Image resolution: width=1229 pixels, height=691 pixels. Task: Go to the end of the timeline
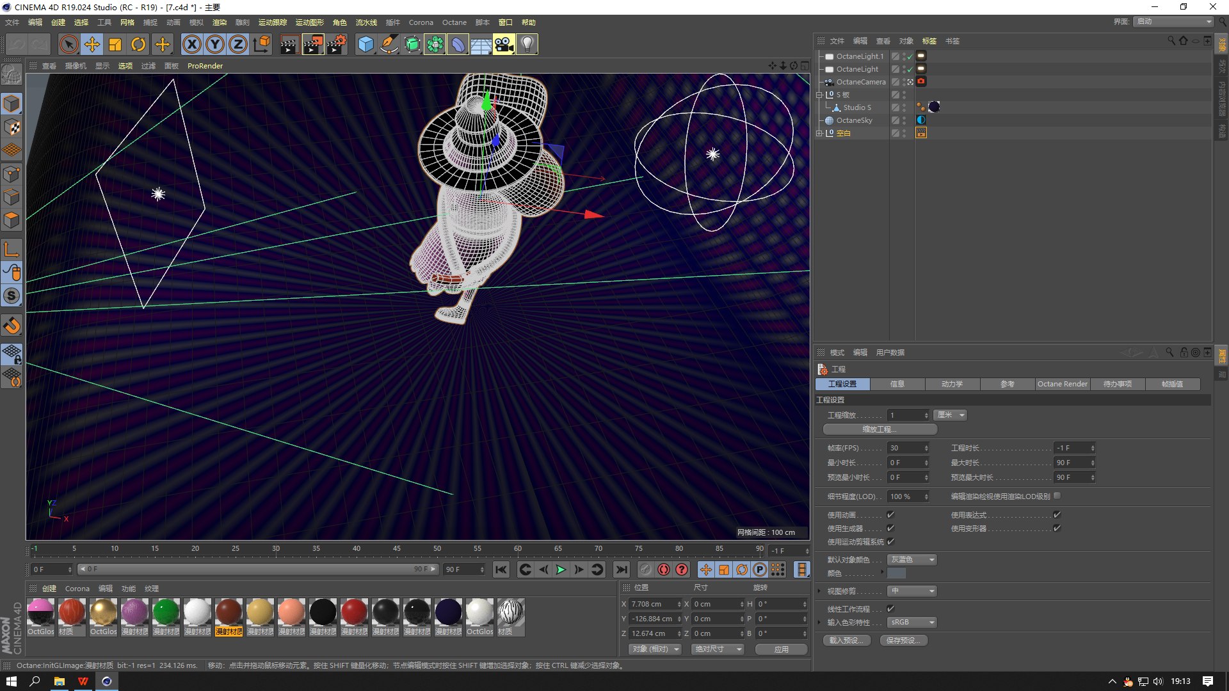point(621,569)
